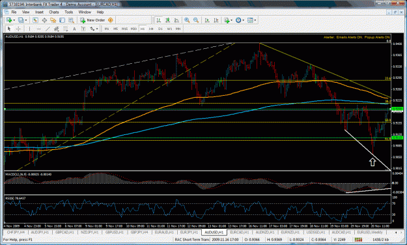407x245 pixels.
Task: Click the New Order button
Action: [93, 20]
